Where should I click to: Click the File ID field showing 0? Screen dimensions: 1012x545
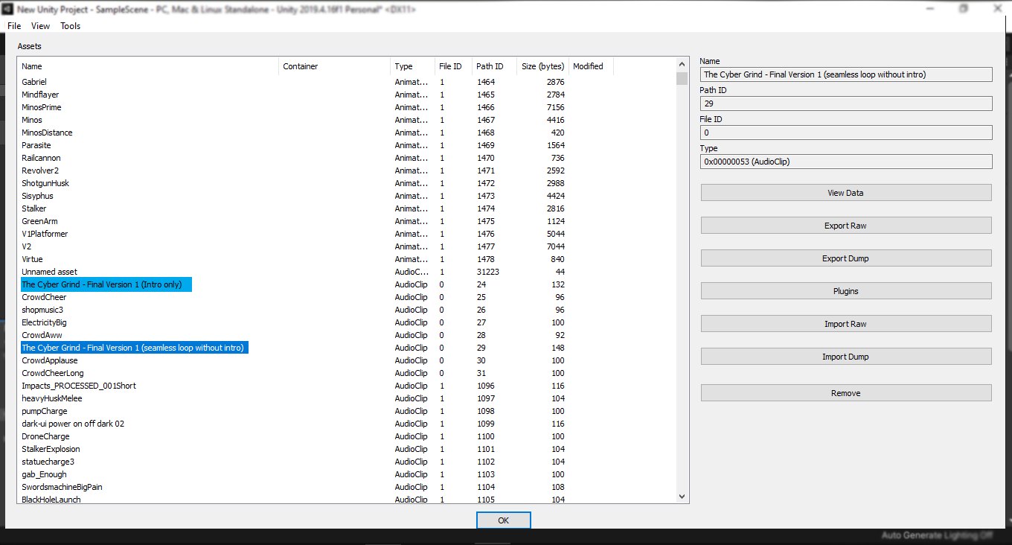click(x=846, y=133)
